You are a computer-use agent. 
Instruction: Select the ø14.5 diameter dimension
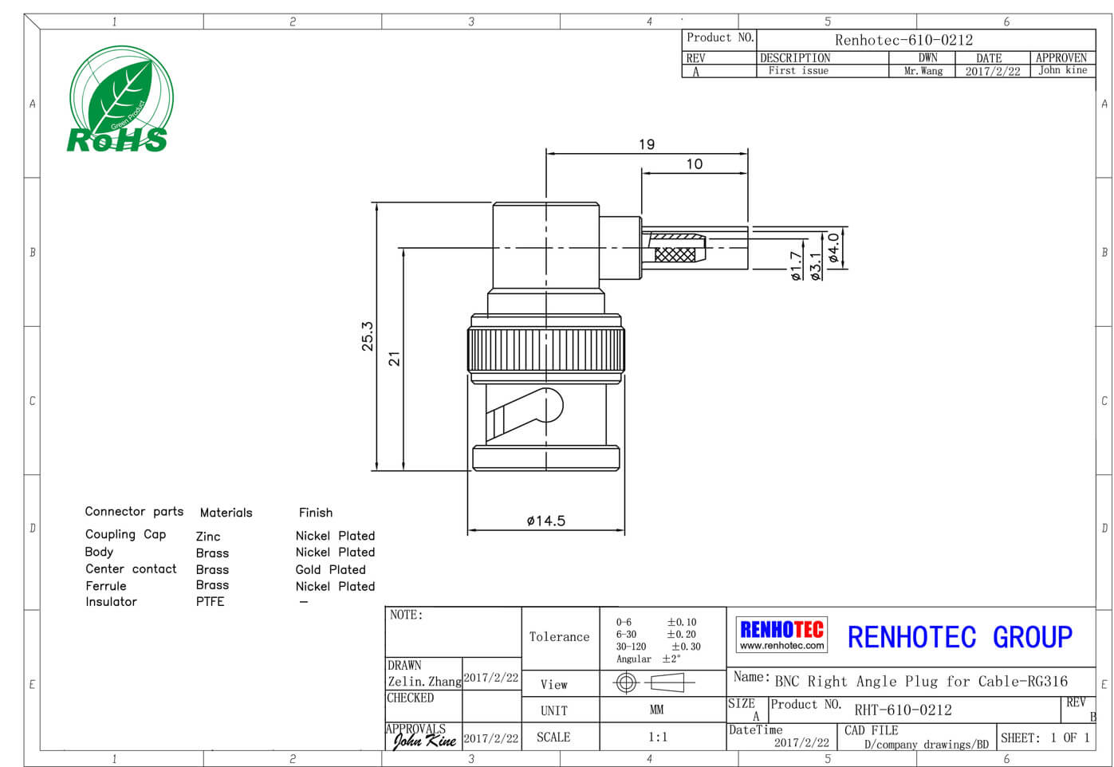(545, 521)
